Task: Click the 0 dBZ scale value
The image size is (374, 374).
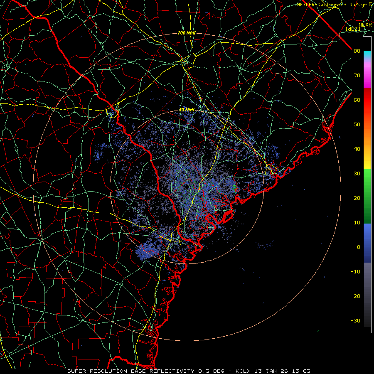Action: [359, 247]
